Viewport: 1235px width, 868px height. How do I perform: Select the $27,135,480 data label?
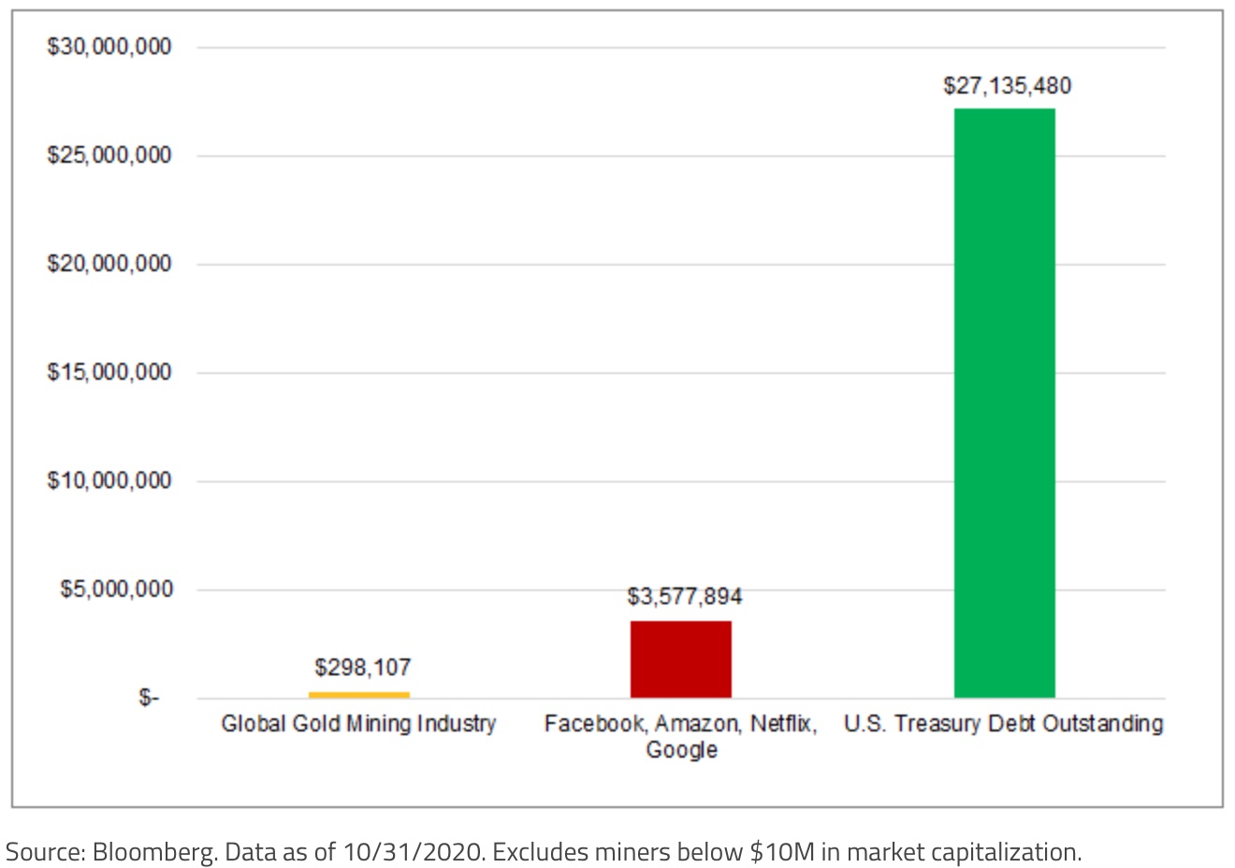[1007, 86]
